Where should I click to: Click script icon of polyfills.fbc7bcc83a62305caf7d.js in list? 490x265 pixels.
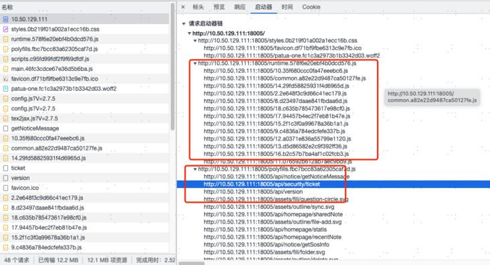pyautogui.click(x=5, y=49)
